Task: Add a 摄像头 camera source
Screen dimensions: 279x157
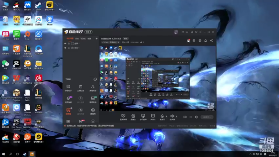Action: [133, 117]
